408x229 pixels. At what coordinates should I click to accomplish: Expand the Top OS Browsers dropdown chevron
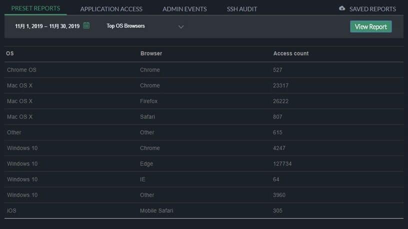click(181, 27)
